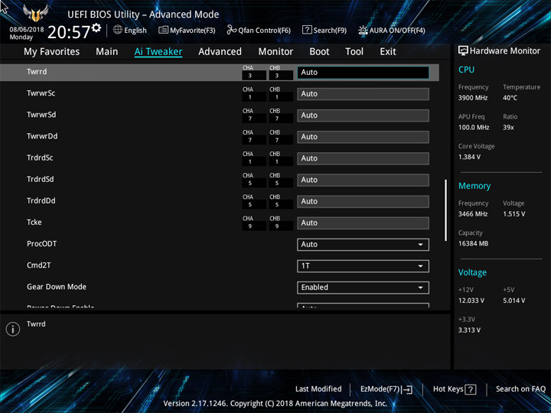Select the Cmd2T setting label
This screenshot has width=551, height=413.
(39, 265)
